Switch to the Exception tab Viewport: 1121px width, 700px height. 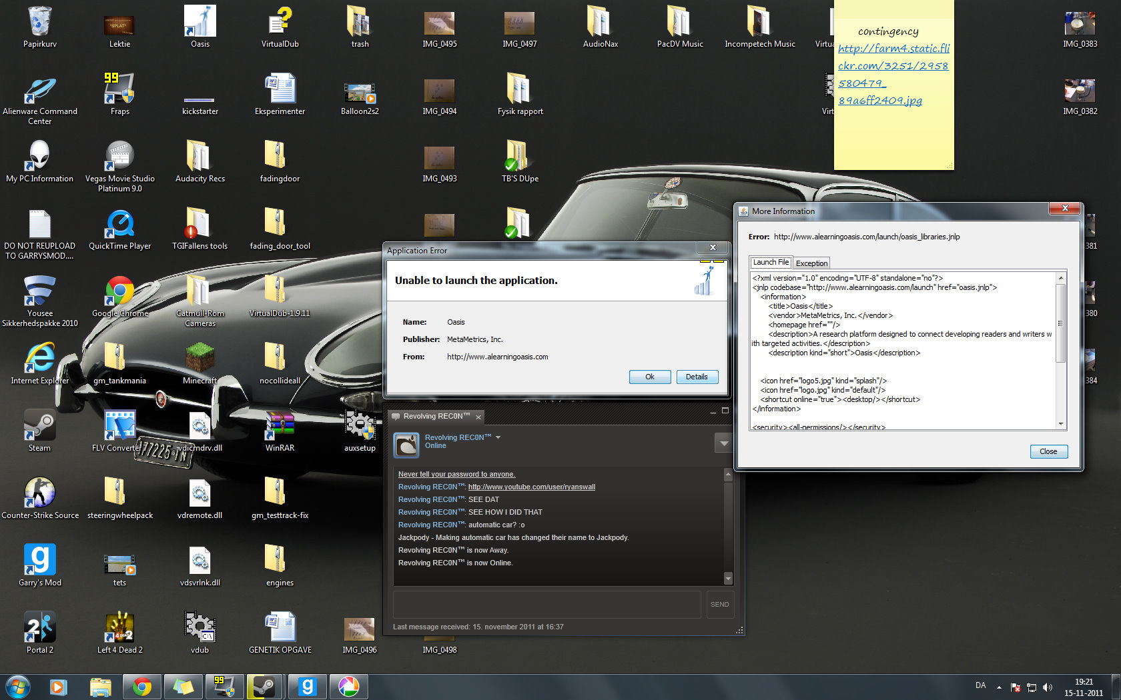(811, 263)
